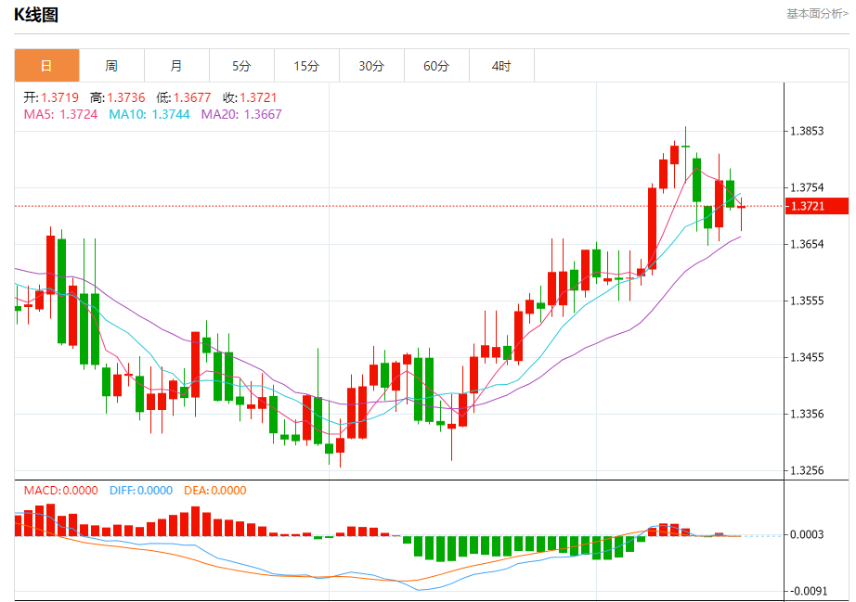This screenshot has width=856, height=602.
Task: Open the 60分 timeframe tab
Action: coord(436,66)
